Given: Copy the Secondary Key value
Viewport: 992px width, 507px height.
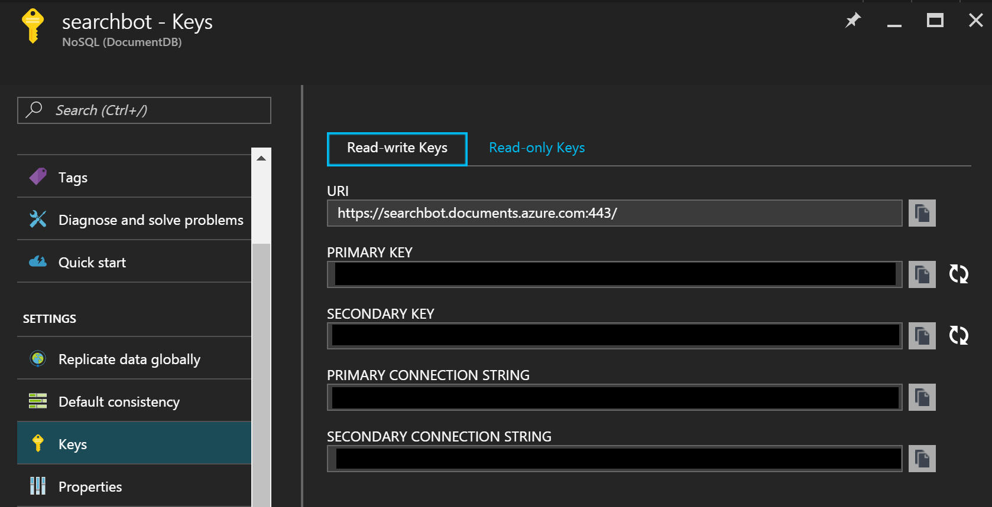Looking at the screenshot, I should (922, 336).
